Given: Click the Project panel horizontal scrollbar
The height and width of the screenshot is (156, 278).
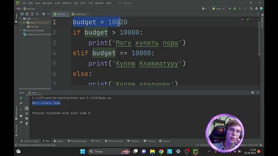Looking at the screenshot, I should click(x=34, y=89).
